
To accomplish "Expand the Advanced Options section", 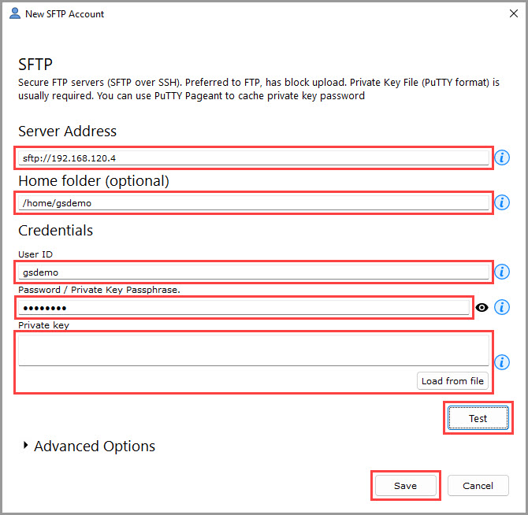I will 28,446.
